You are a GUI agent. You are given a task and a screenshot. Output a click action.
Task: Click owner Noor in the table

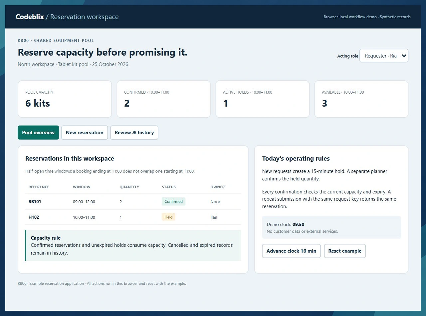(215, 202)
